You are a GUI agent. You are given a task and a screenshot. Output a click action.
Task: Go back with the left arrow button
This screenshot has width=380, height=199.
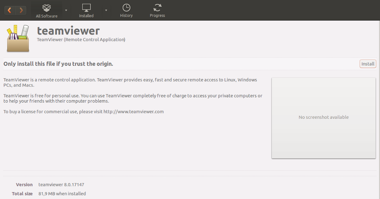(10, 10)
